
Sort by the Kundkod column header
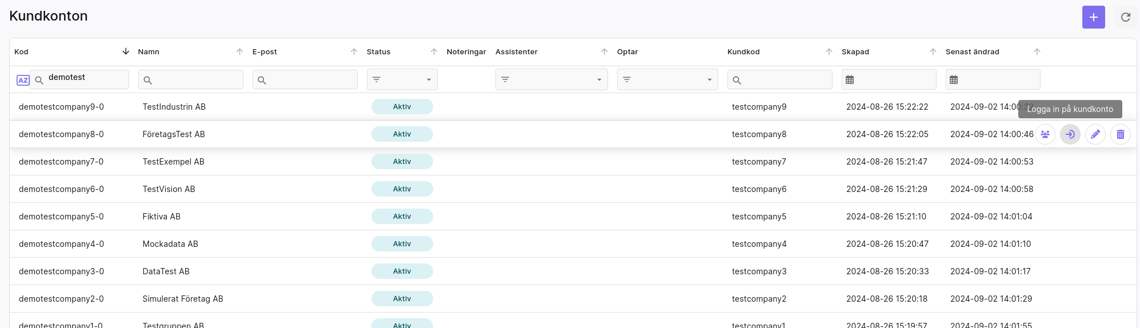coord(743,52)
